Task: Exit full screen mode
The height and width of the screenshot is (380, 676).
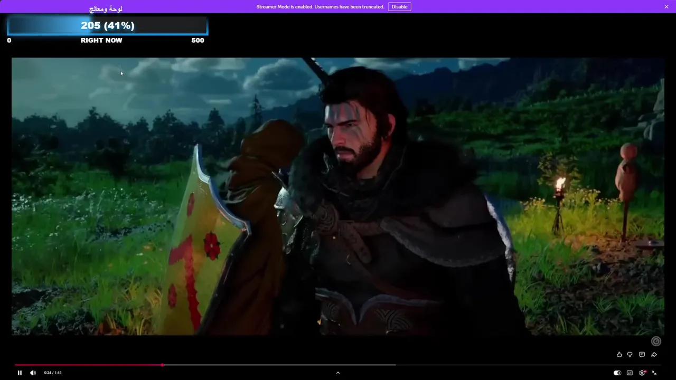Action: click(x=654, y=373)
